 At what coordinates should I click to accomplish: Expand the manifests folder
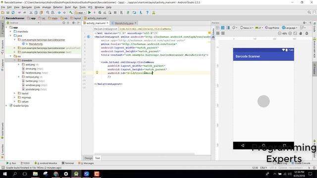coord(10,32)
